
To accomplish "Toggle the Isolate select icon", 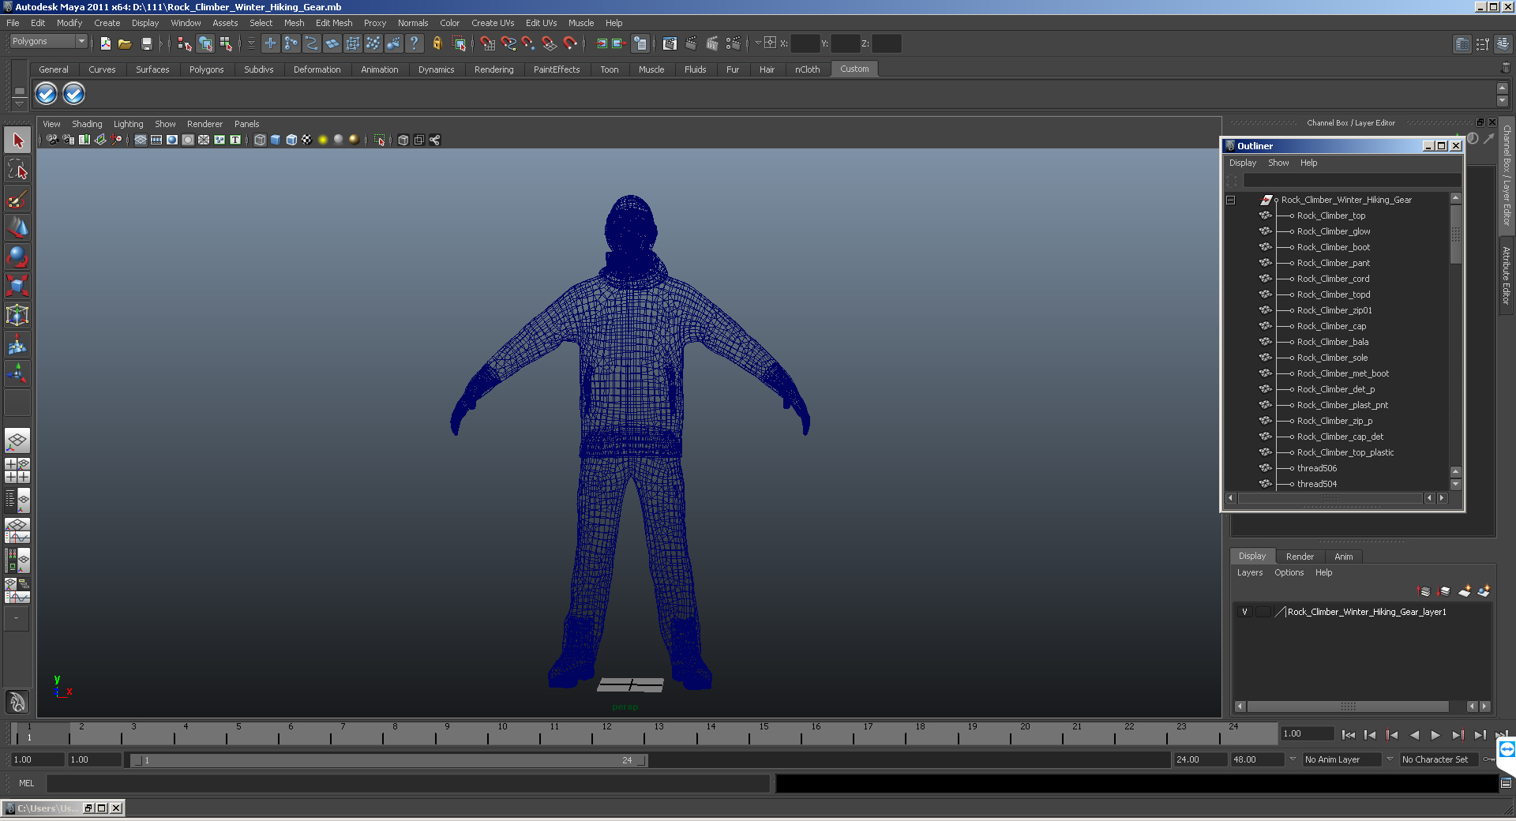I will tap(380, 140).
